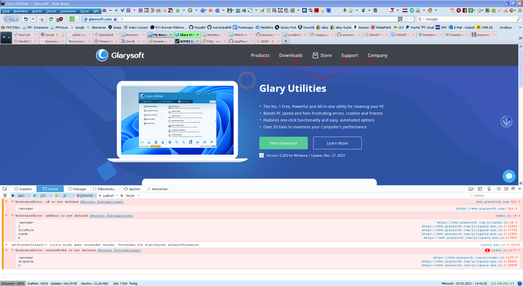Open the new tab plus button
Viewport: 523px width, 286px height.
[x=286, y=41]
